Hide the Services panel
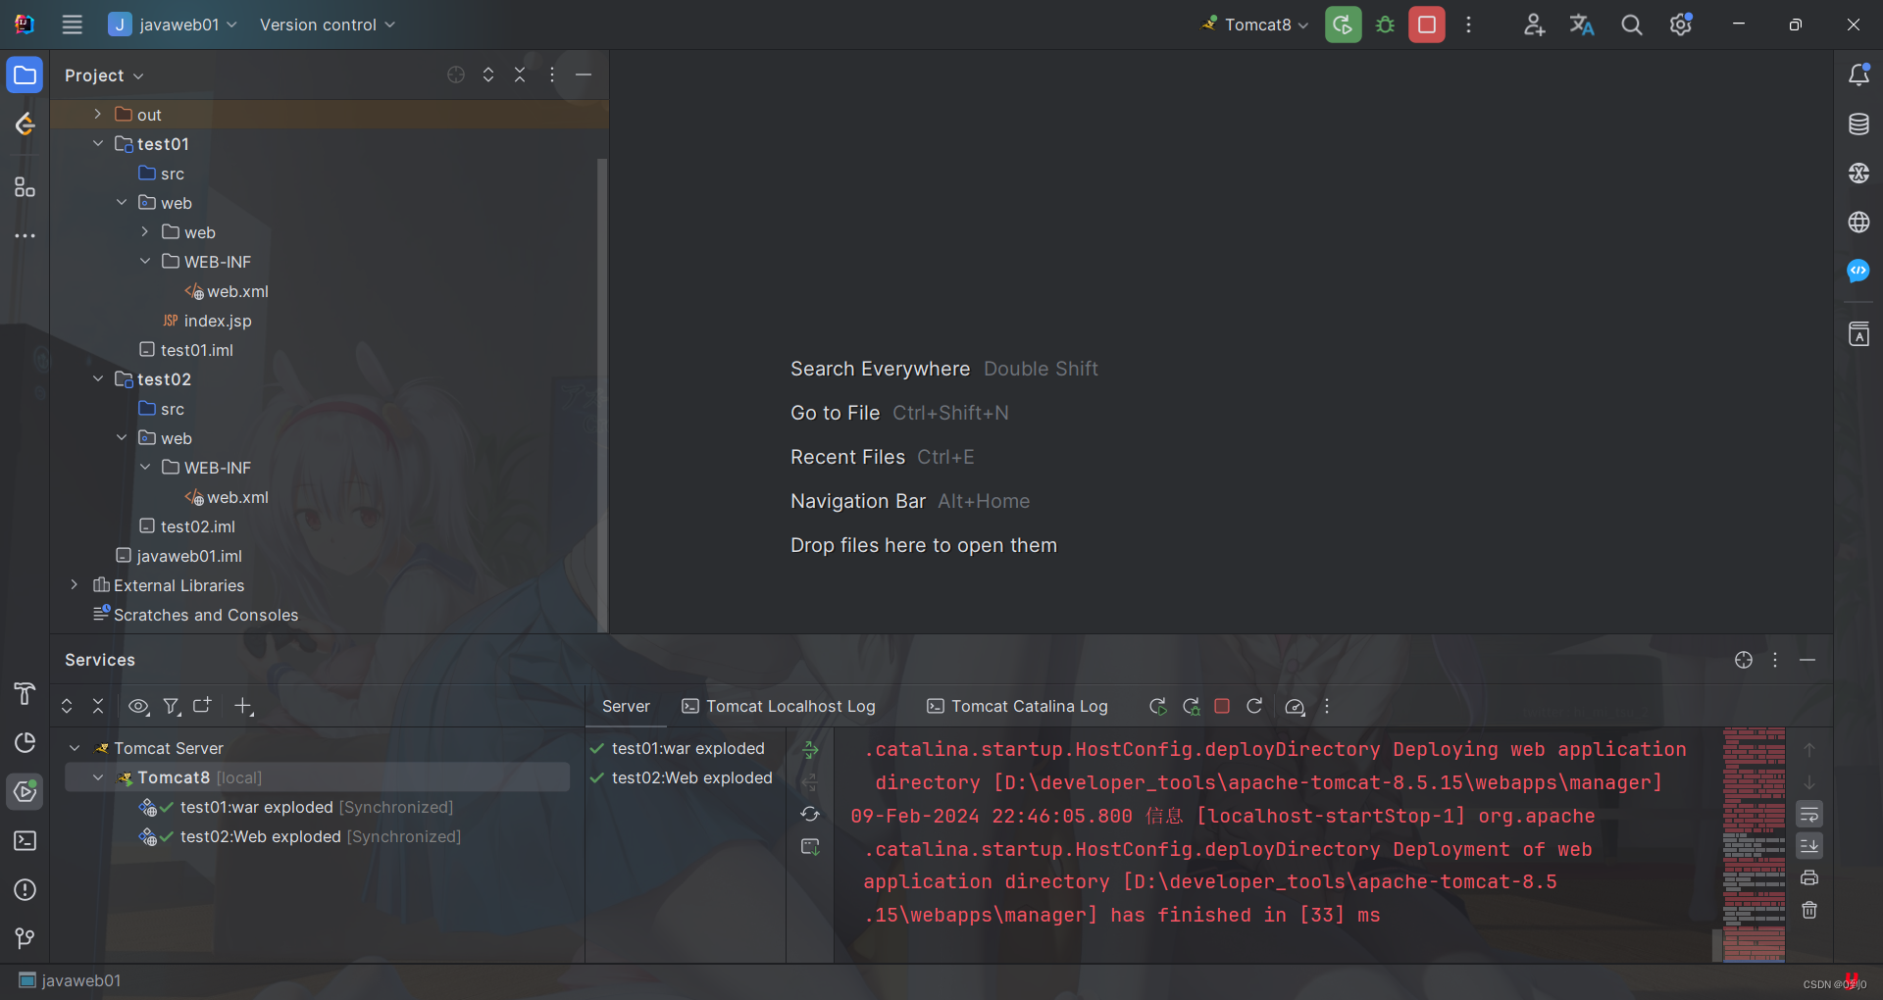The width and height of the screenshot is (1883, 1000). pos(1807,660)
